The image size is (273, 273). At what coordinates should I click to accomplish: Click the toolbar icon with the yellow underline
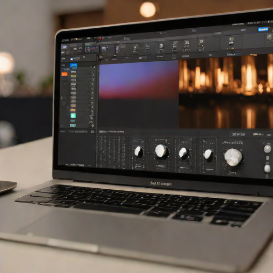pos(231,43)
